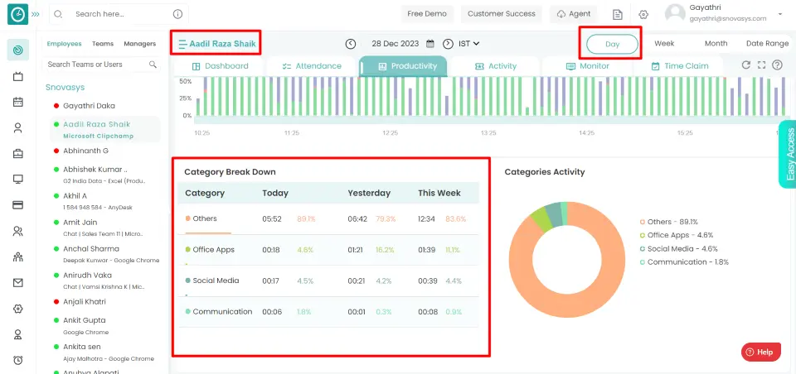796x374 pixels.
Task: Click the Free Demo button
Action: coord(427,14)
